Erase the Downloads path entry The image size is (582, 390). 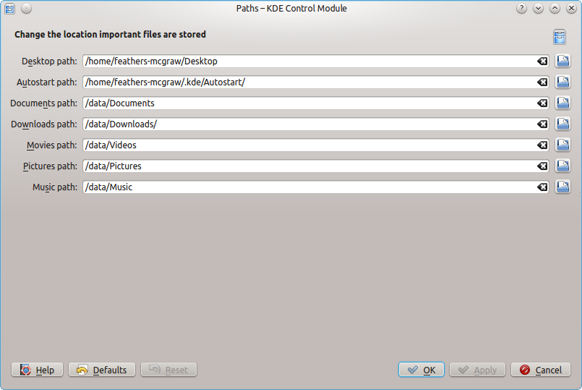coord(542,124)
